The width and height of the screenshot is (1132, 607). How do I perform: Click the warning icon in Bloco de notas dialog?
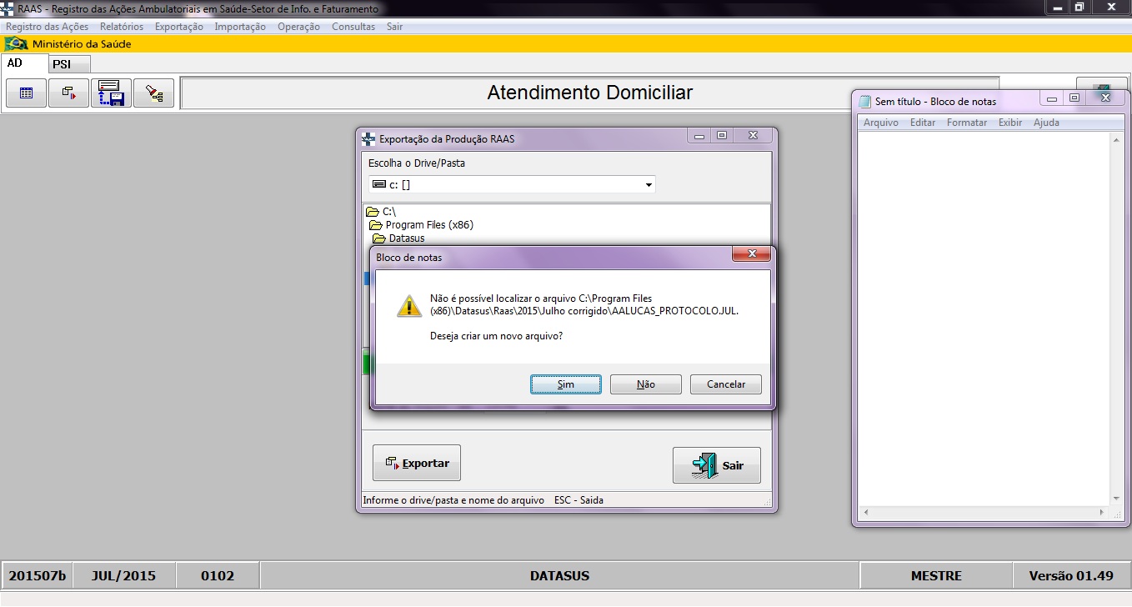coord(408,307)
